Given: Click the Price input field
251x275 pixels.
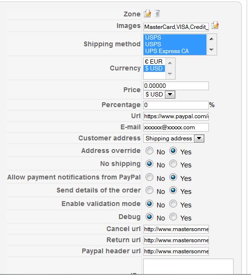Looking at the screenshot, I should (176, 86).
